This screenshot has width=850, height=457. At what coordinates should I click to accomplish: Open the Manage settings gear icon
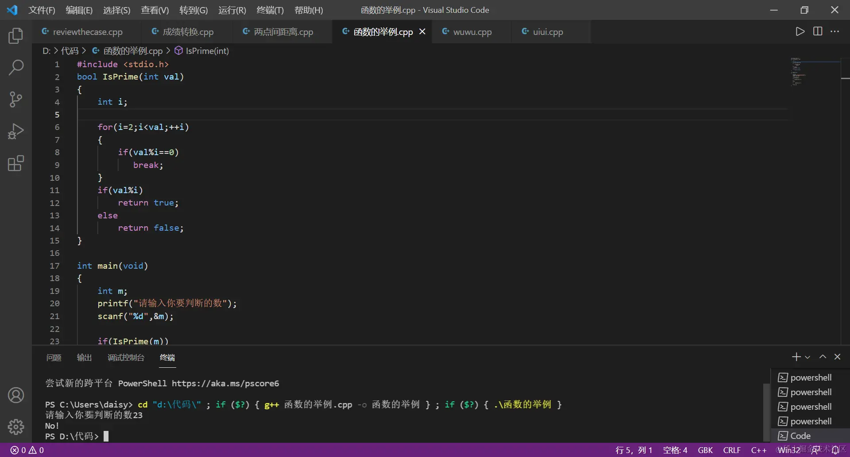(16, 427)
